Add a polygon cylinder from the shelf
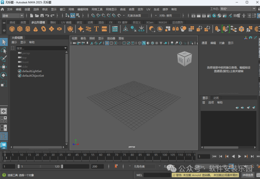Screen dimensions: 260x179 pos(28,29)
